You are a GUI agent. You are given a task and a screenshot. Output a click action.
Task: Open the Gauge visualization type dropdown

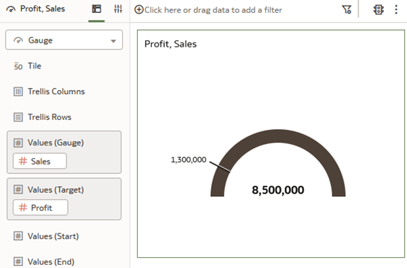tap(64, 40)
